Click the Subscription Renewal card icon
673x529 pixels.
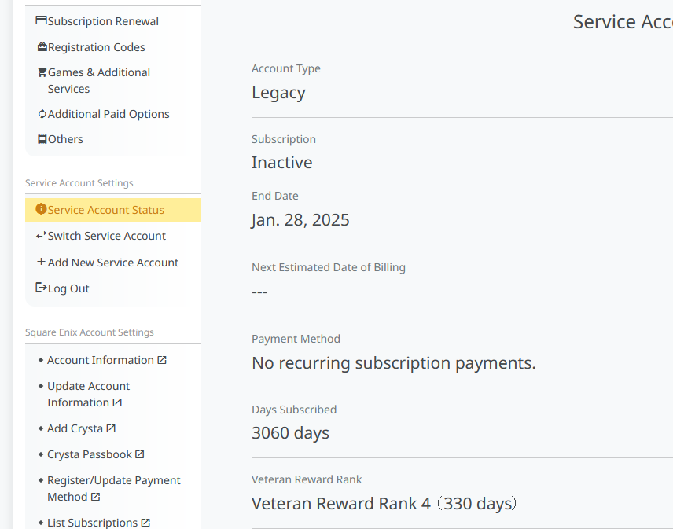[41, 20]
